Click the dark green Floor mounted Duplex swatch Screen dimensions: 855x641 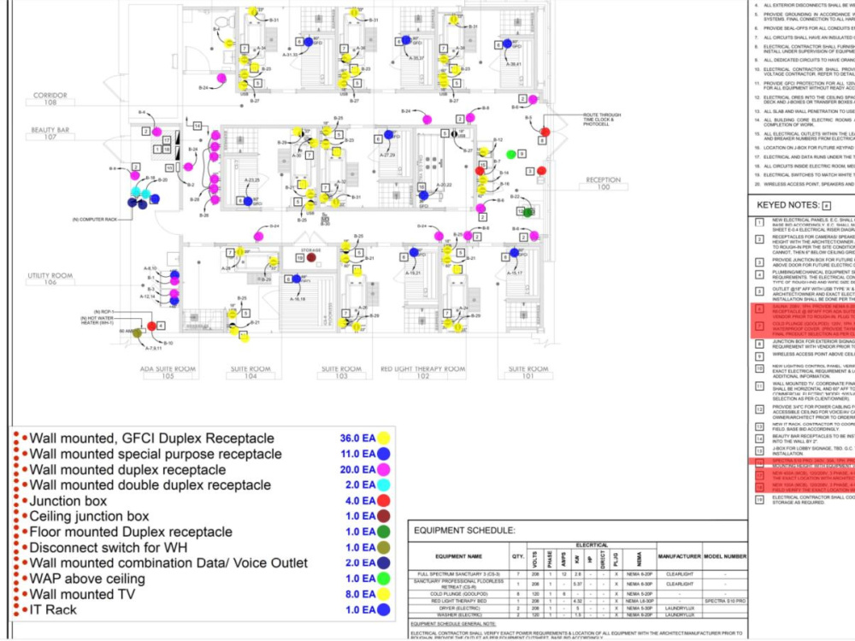pos(384,532)
